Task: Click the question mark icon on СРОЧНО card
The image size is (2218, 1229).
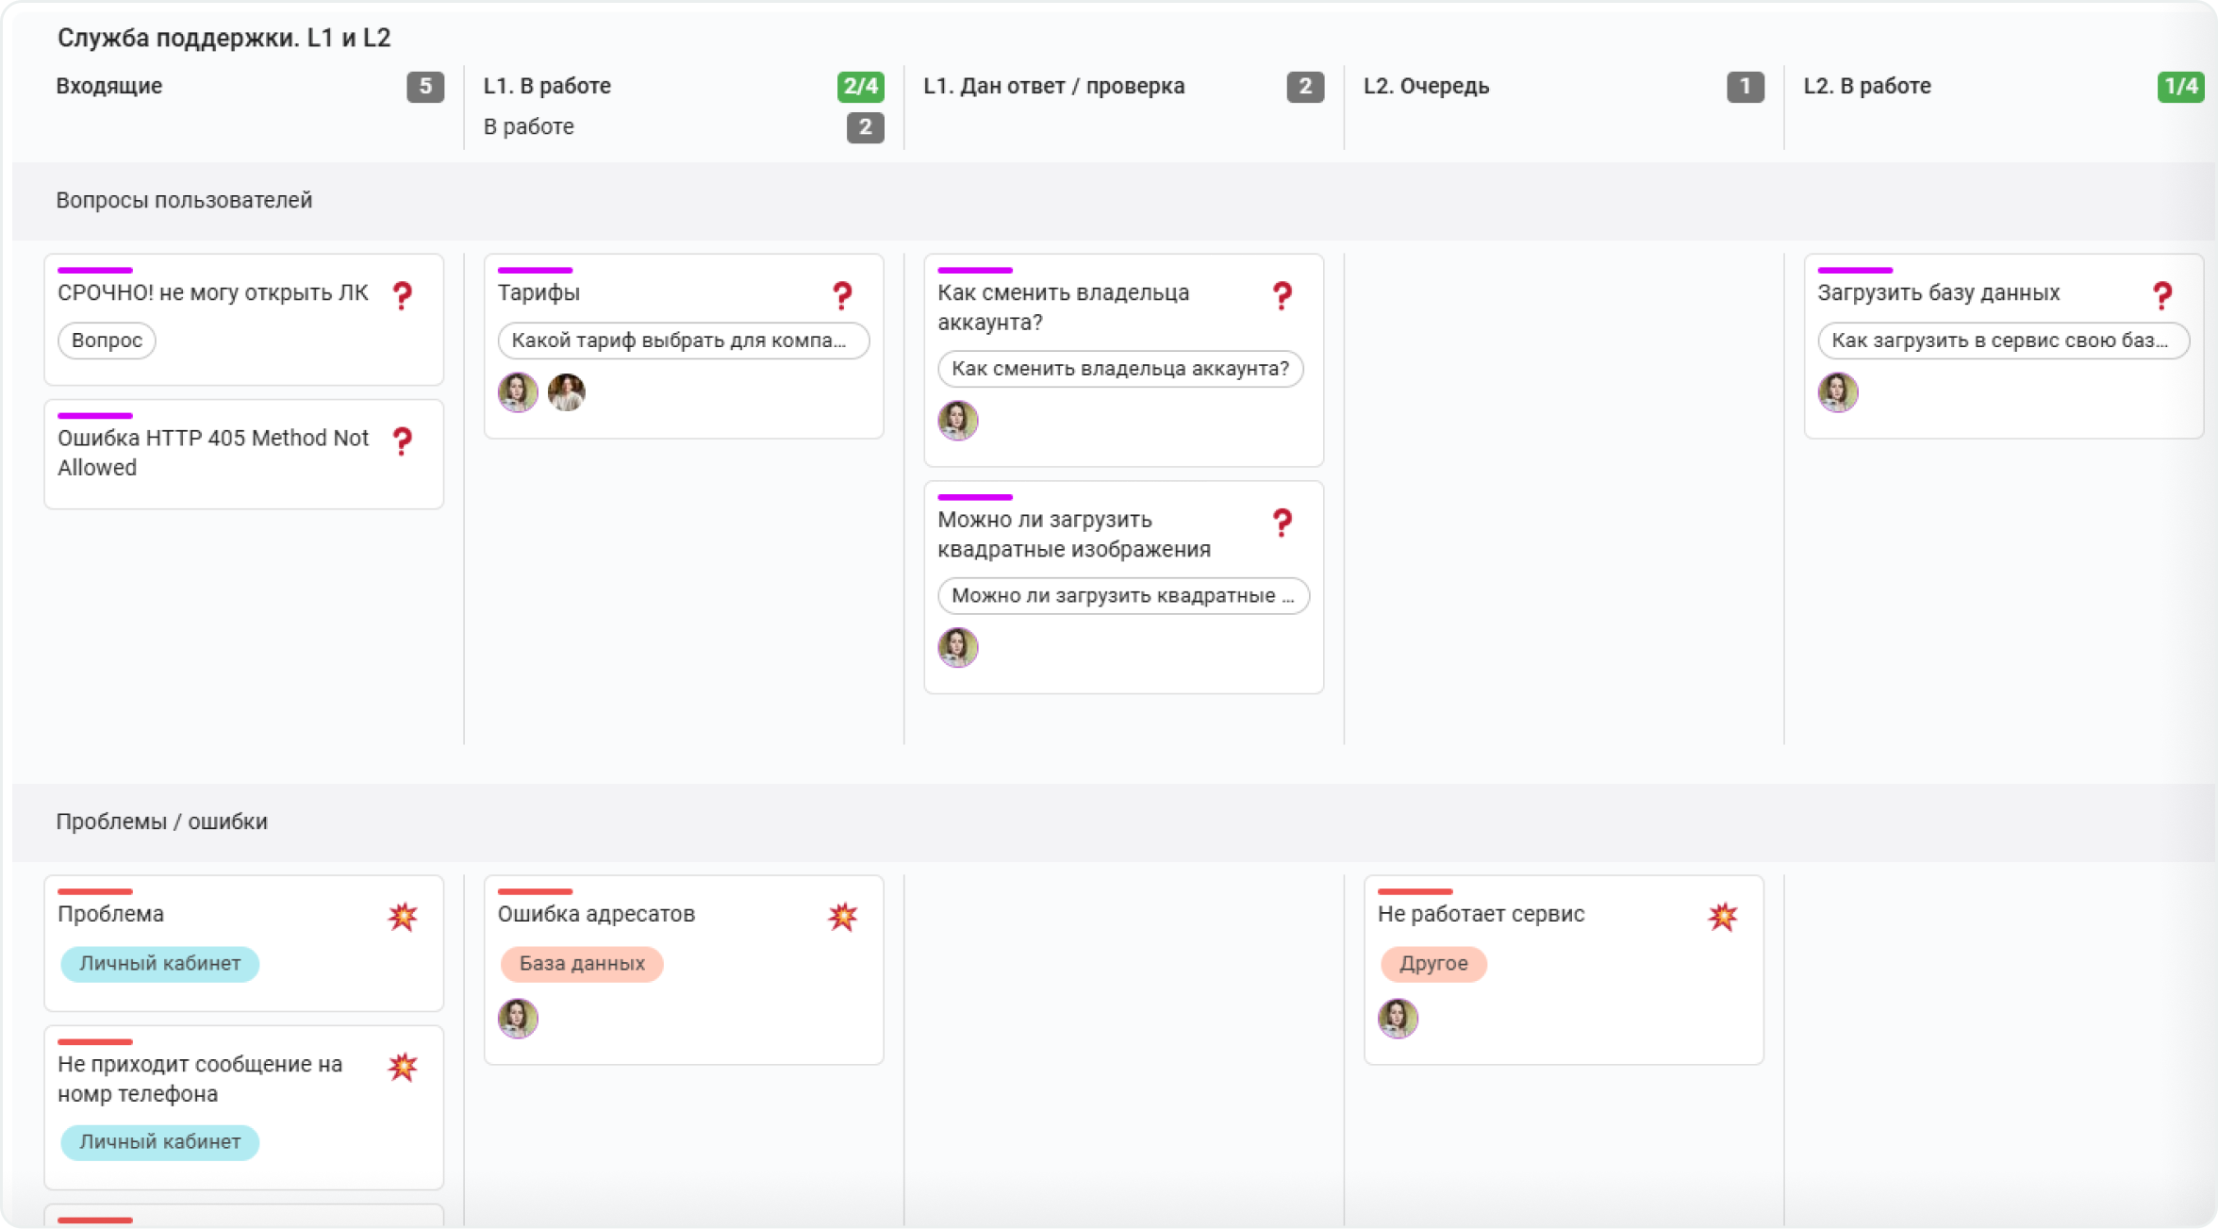Action: coord(403,295)
